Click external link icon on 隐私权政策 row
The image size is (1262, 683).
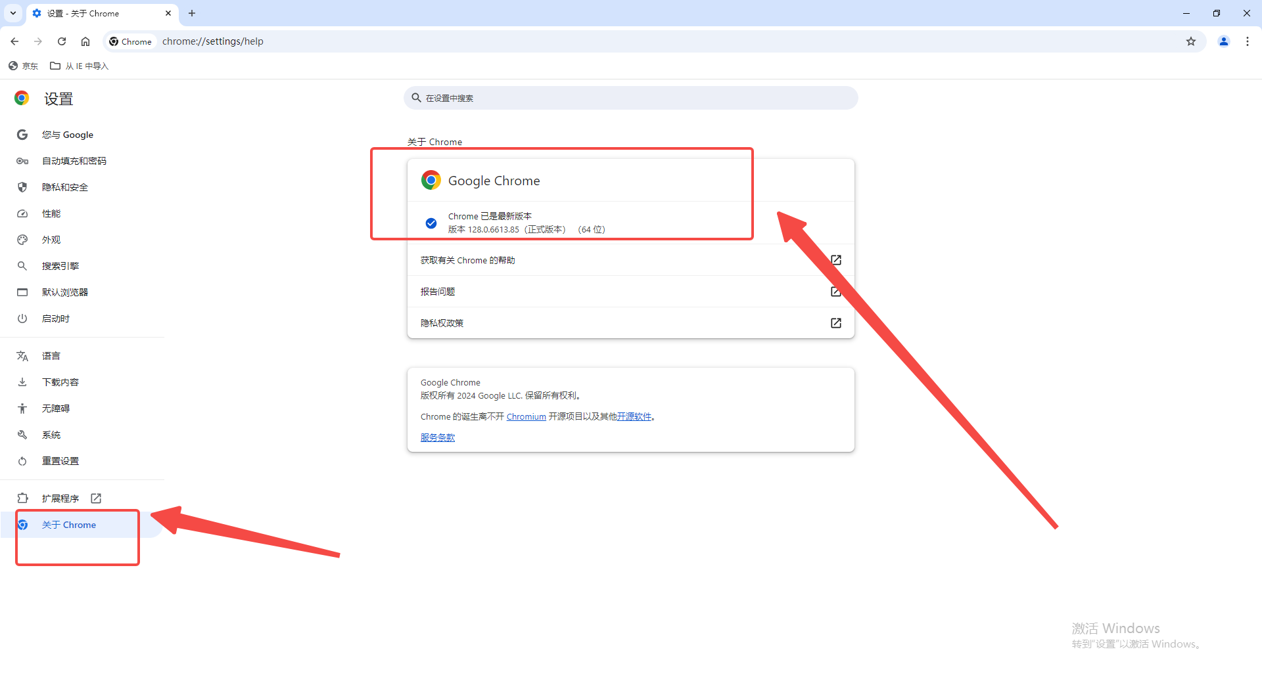(x=836, y=323)
